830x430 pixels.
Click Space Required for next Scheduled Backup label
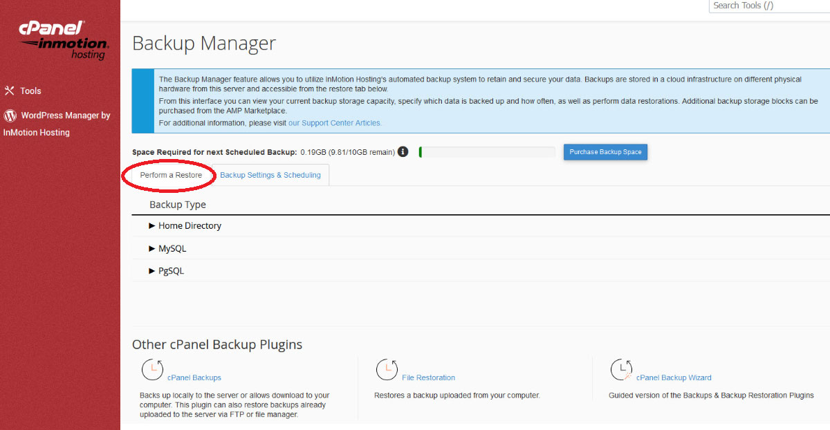214,152
